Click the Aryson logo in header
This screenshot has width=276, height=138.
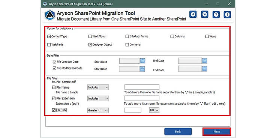click(50, 15)
